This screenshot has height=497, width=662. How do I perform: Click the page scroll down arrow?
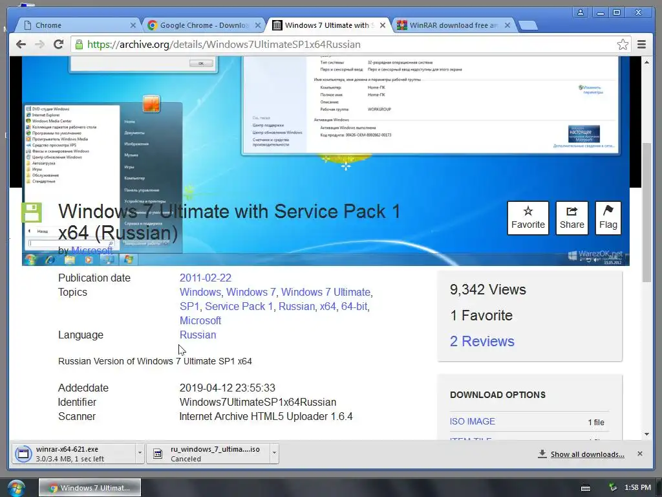(x=646, y=434)
